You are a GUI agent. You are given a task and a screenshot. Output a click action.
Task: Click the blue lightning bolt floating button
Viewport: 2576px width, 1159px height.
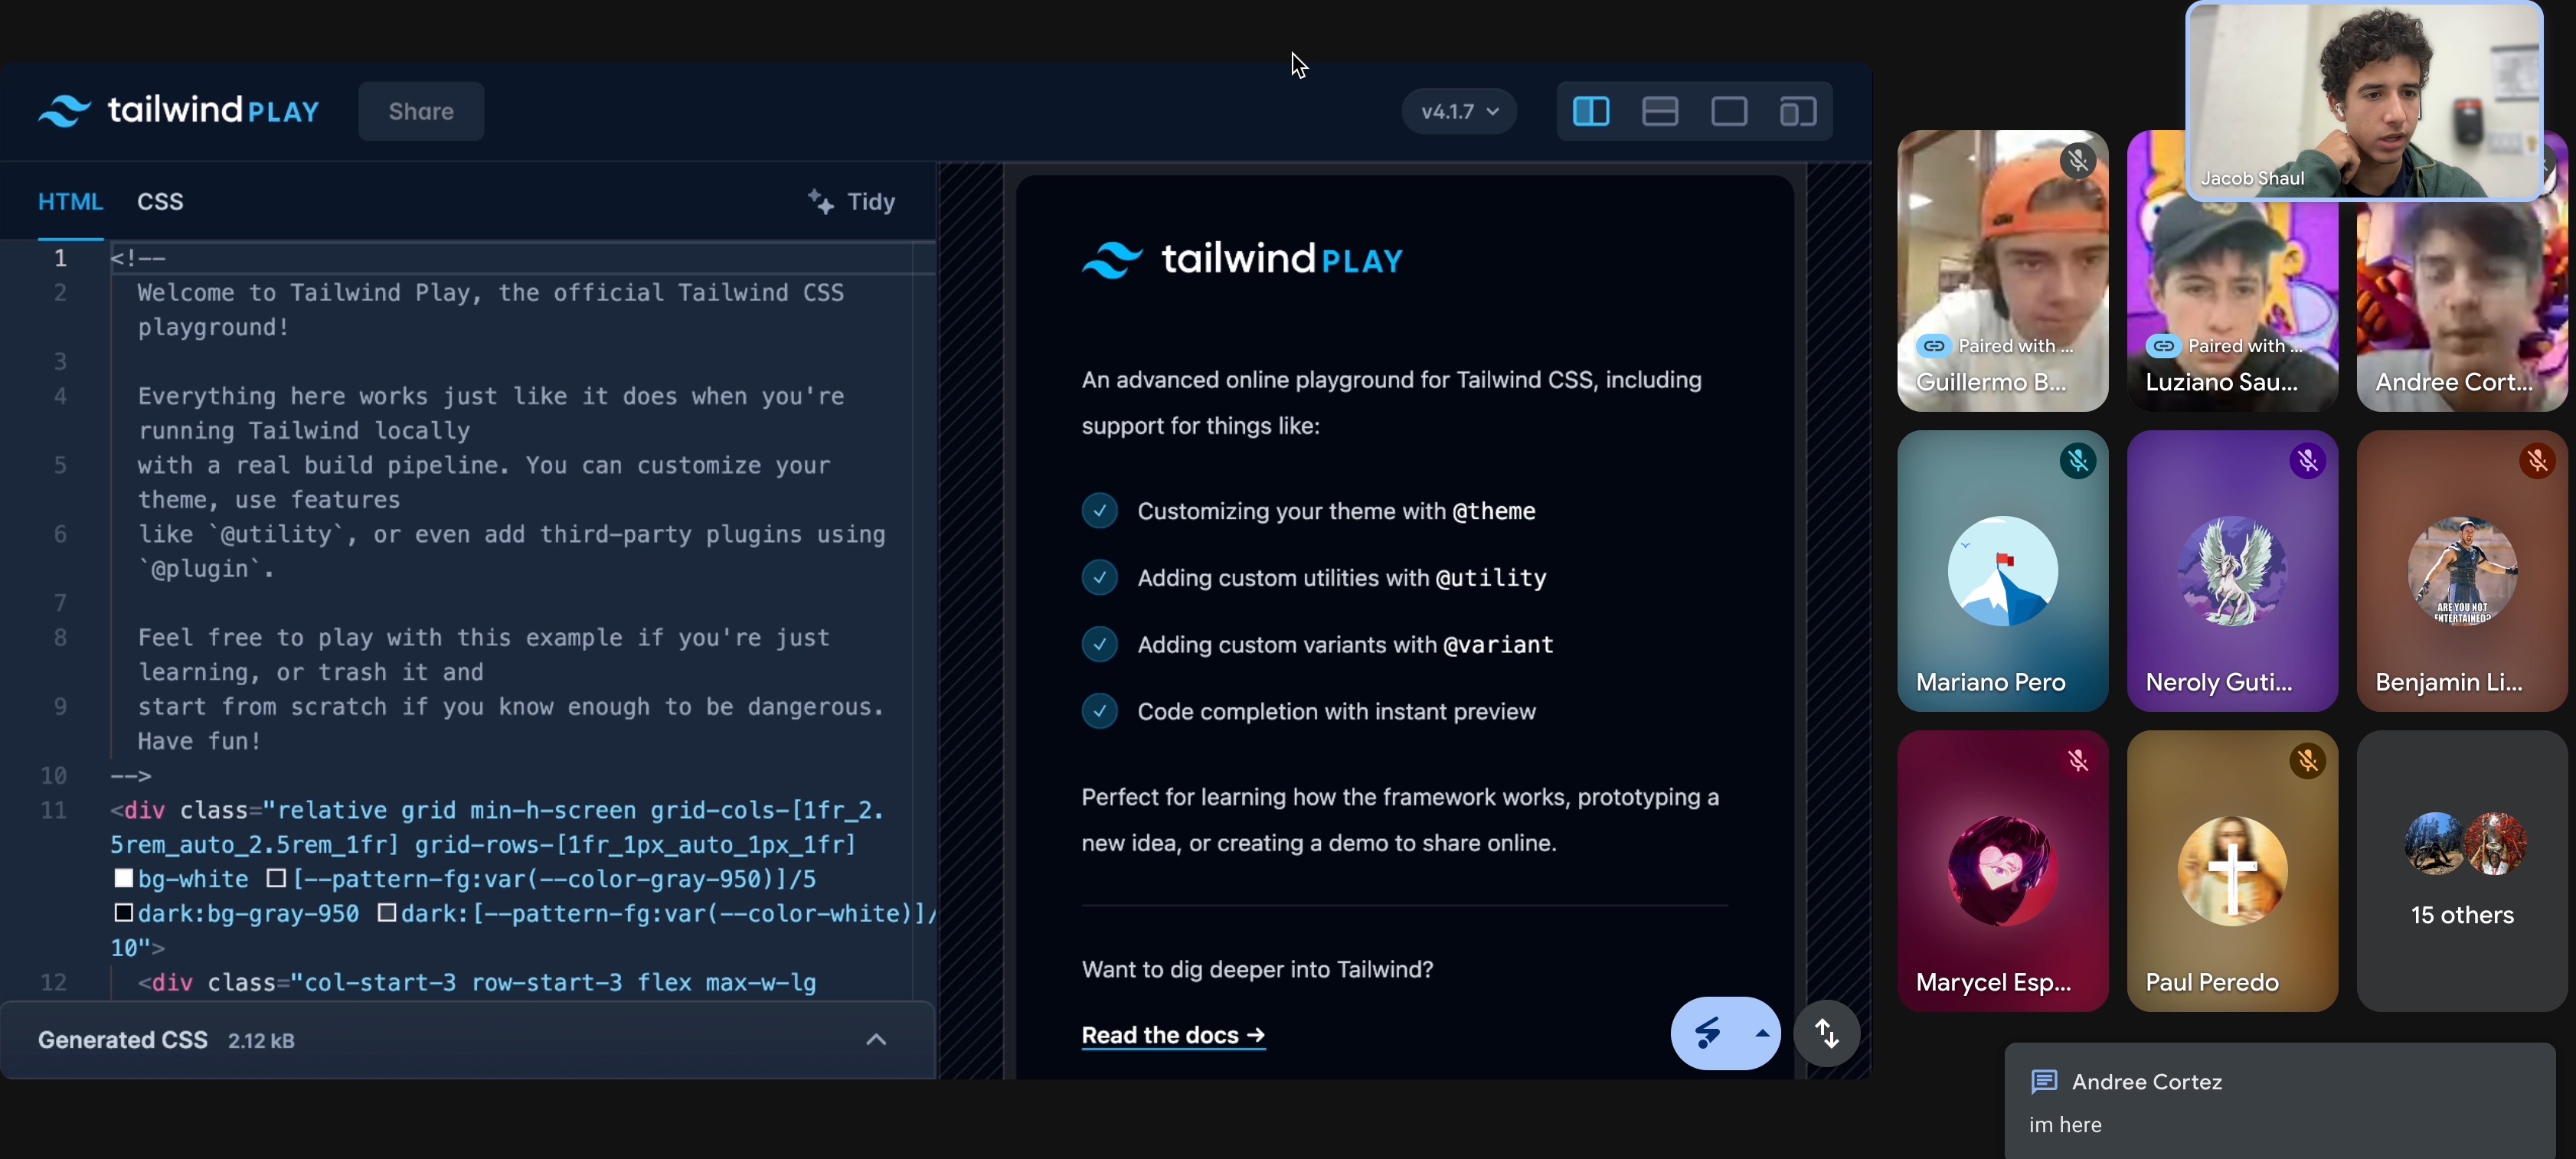point(1707,1033)
